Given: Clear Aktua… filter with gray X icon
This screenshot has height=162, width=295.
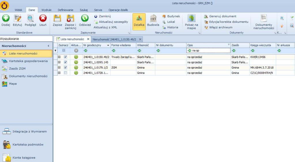Looking at the screenshot, I should point(76,51).
